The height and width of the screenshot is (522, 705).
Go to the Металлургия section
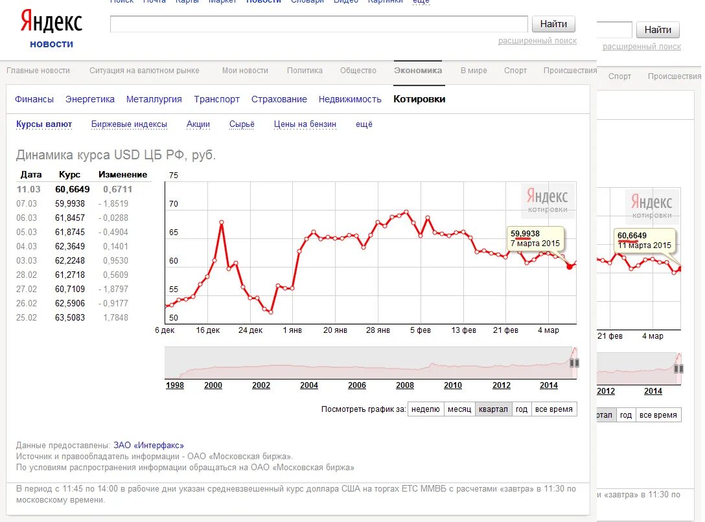click(154, 99)
